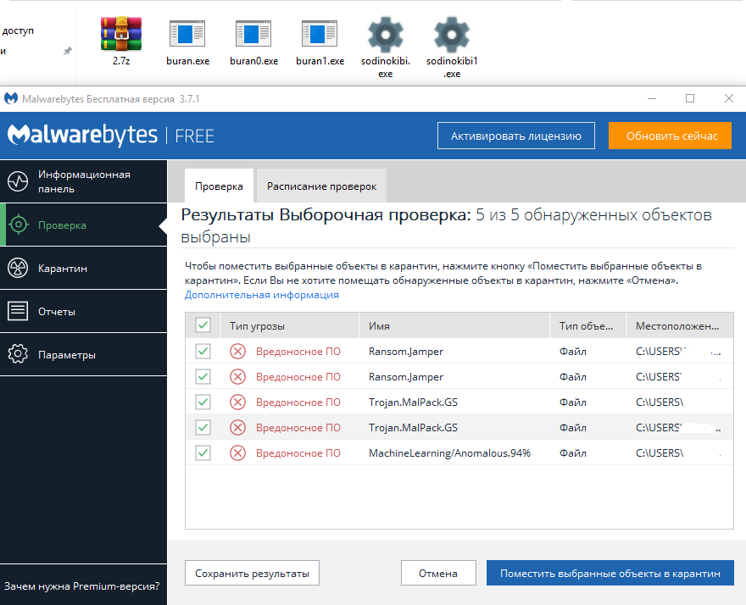This screenshot has width=746, height=605.
Task: Select MachineLearning/Anomalous.94% name cell
Action: coord(449,452)
